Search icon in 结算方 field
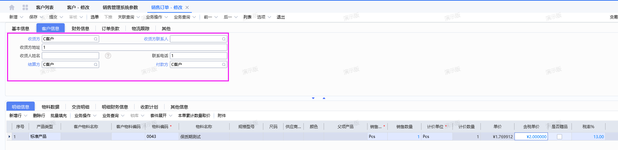 (x=96, y=65)
